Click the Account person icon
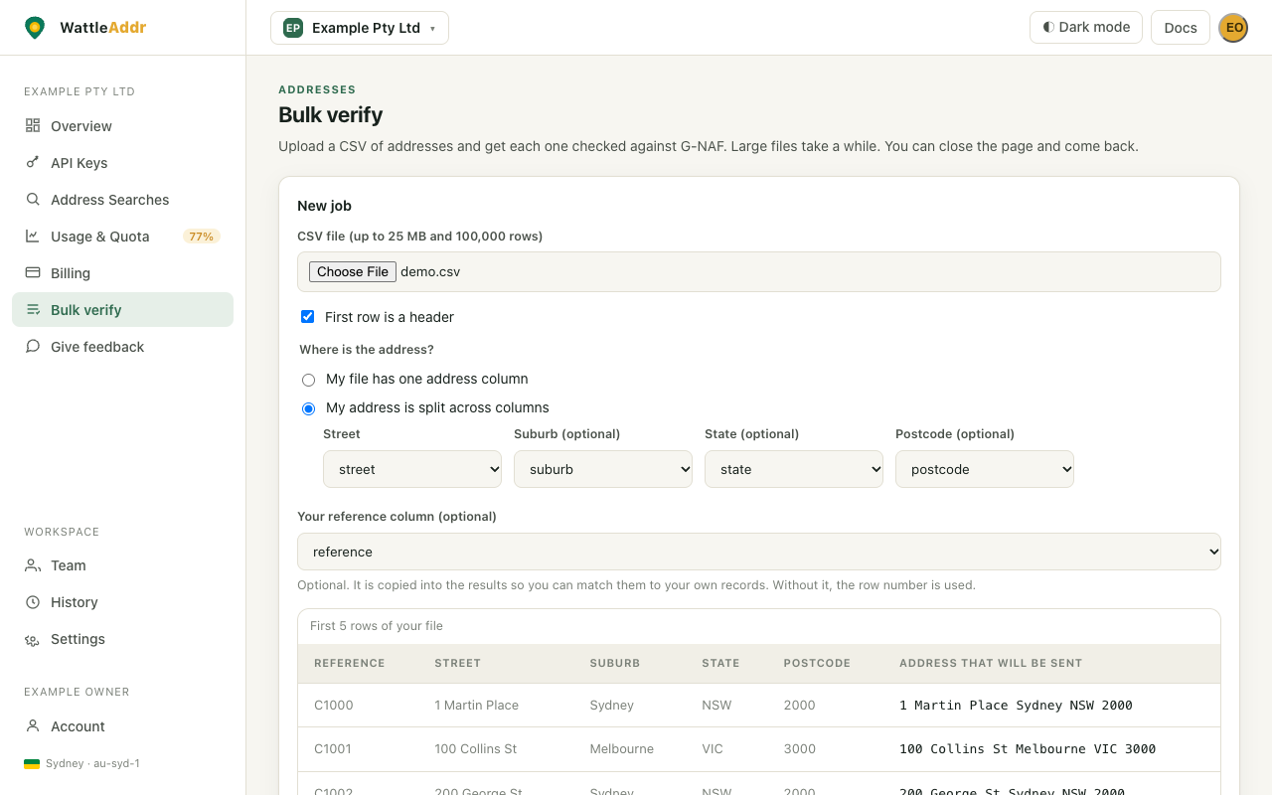The height and width of the screenshot is (795, 1272). (x=33, y=726)
